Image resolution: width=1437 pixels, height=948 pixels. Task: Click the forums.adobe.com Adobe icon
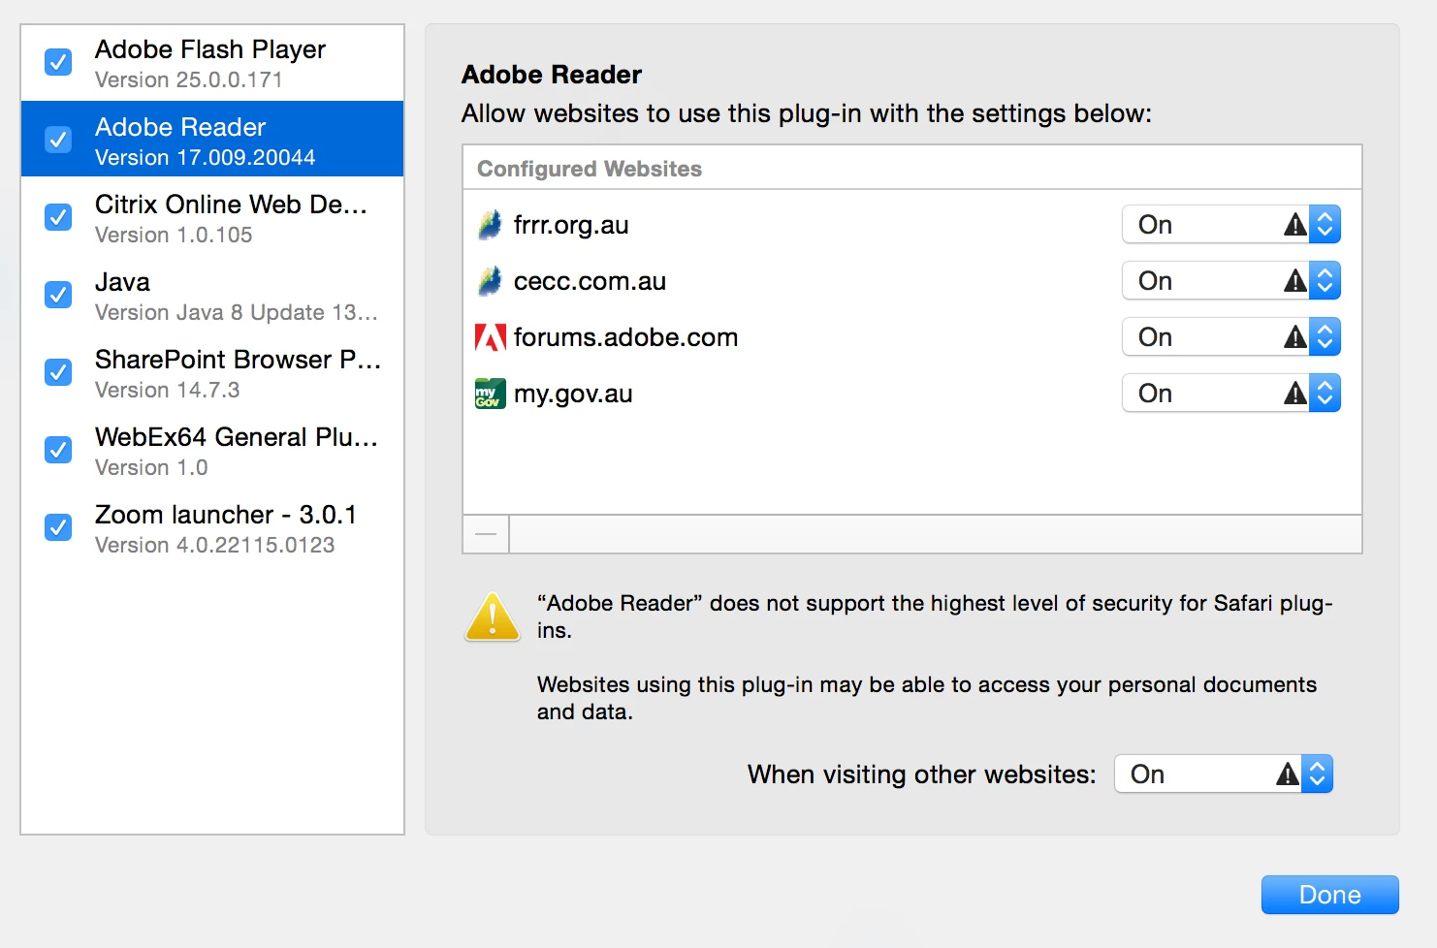click(x=491, y=337)
